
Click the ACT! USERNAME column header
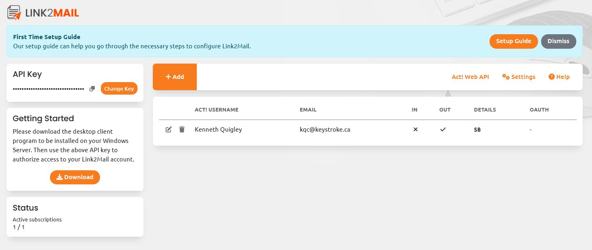coord(217,110)
